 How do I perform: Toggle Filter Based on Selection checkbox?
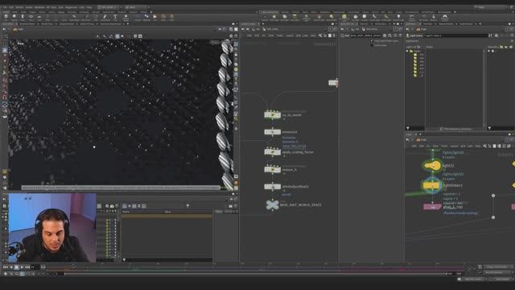click(x=441, y=129)
